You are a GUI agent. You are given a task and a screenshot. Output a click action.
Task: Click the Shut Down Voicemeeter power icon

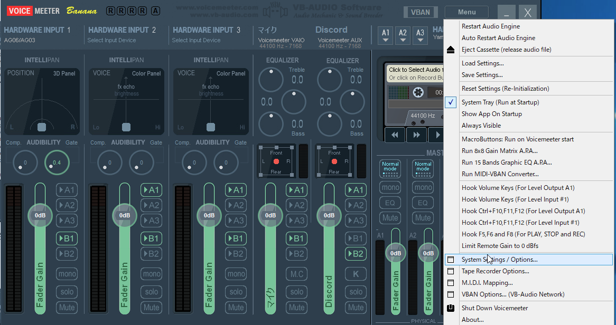(451, 308)
